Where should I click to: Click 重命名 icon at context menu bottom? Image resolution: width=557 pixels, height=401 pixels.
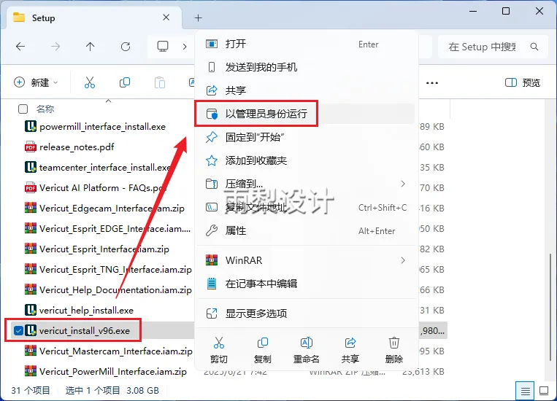pyautogui.click(x=306, y=350)
